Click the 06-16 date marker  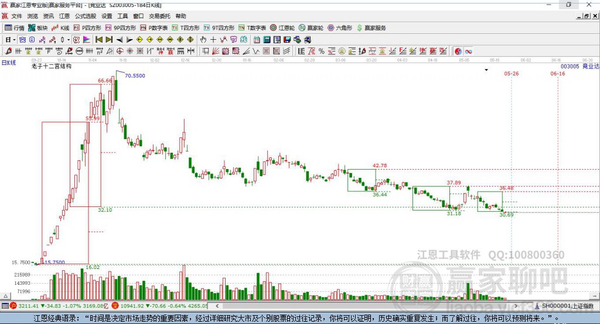pos(558,73)
